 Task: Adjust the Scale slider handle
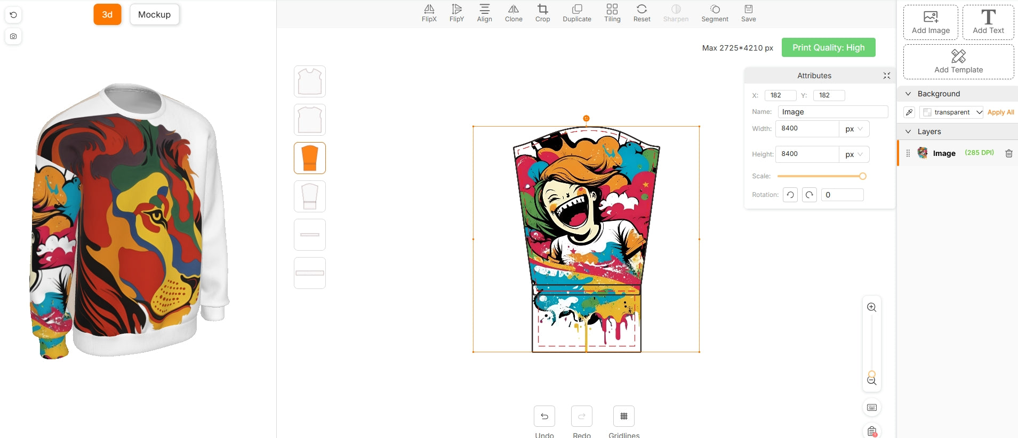[862, 176]
